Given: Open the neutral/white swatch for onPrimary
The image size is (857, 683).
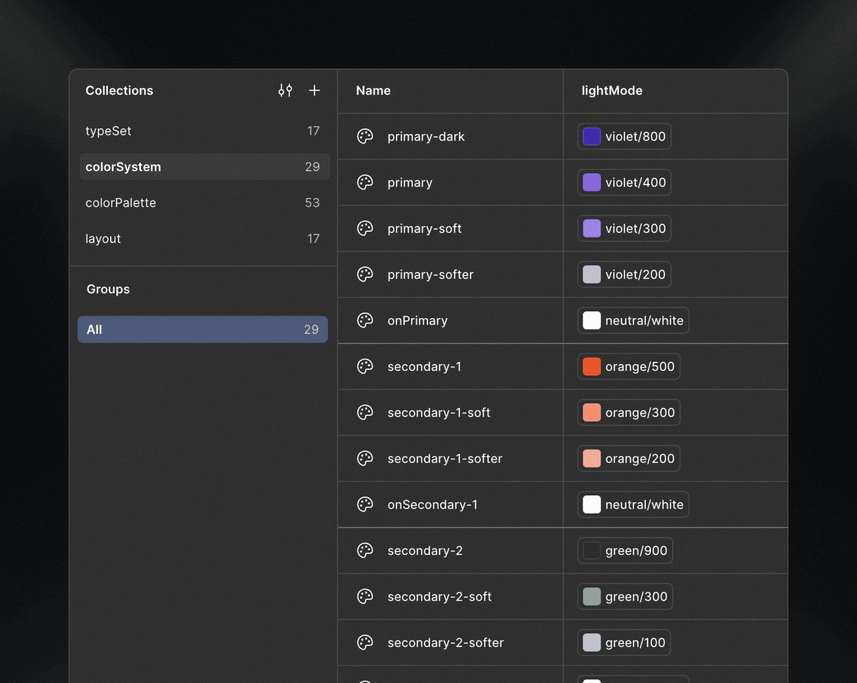Looking at the screenshot, I should click(632, 320).
